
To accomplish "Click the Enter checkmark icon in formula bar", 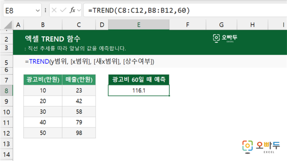I will [x=63, y=10].
